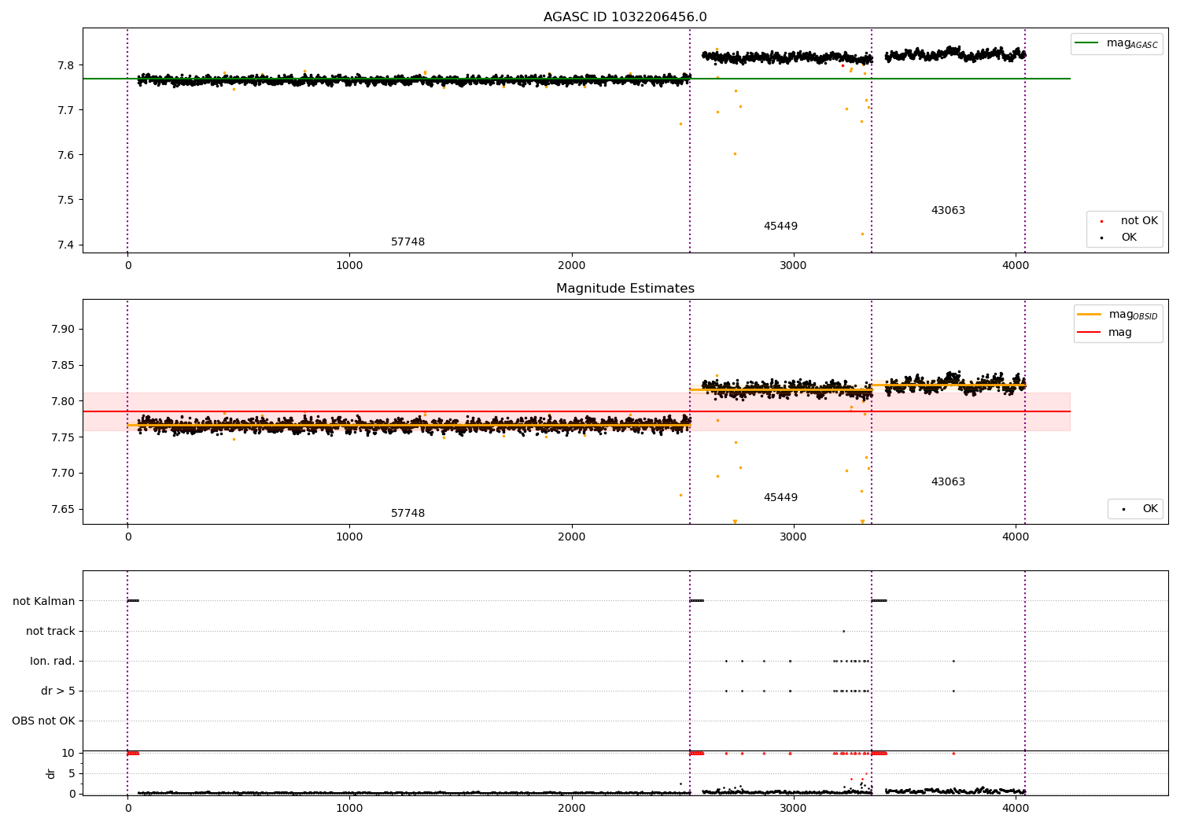Screen dimensions: 1180x826
Task: Click the 1000 x-tick under the top plot
Action: click(349, 266)
